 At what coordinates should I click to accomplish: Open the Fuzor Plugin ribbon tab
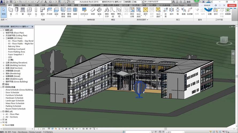(x=179, y=5)
